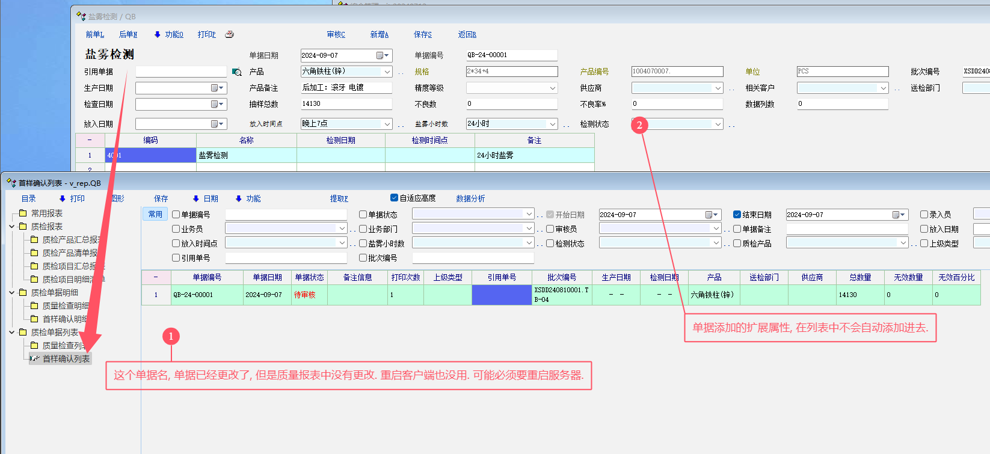The height and width of the screenshot is (454, 990).
Task: Open the 数据分析 link
Action: point(470,199)
